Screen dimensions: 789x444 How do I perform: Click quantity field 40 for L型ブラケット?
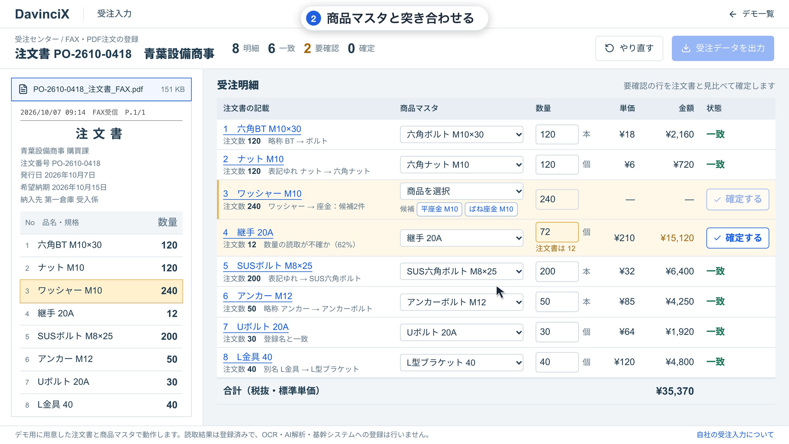(x=557, y=362)
